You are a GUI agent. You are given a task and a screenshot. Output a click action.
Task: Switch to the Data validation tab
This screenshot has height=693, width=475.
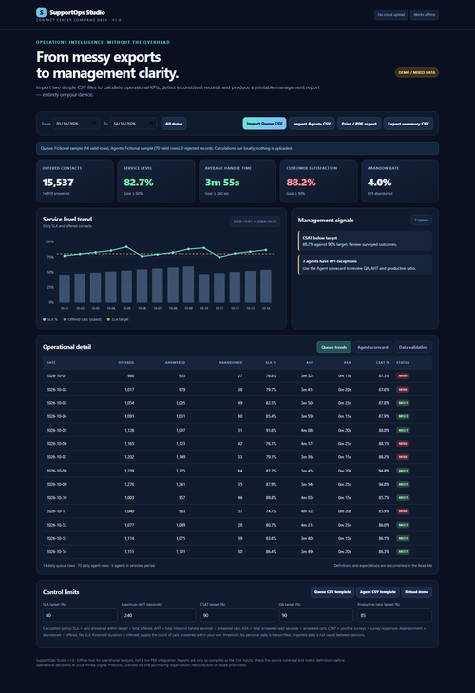(413, 347)
